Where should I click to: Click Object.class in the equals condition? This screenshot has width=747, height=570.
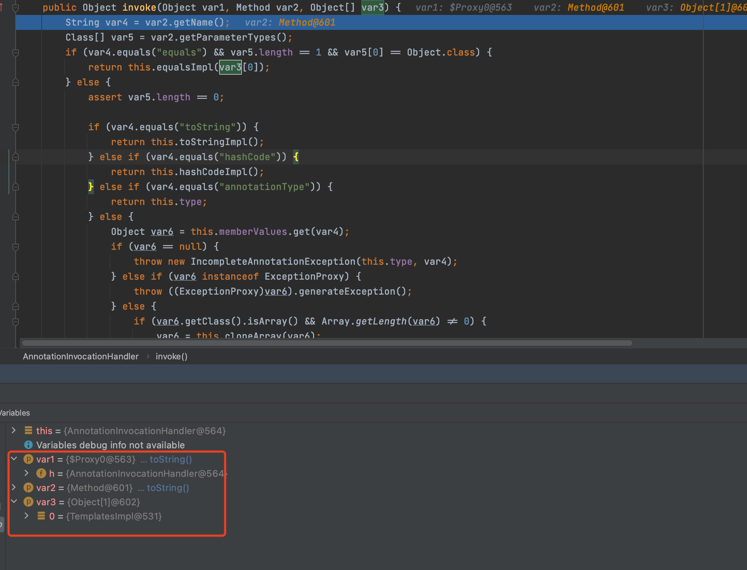click(441, 52)
